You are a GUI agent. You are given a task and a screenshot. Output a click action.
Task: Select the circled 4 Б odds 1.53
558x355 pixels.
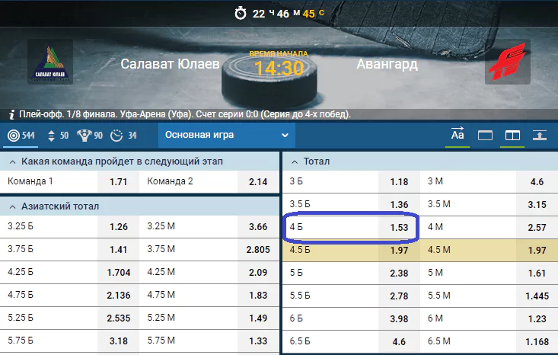point(399,227)
